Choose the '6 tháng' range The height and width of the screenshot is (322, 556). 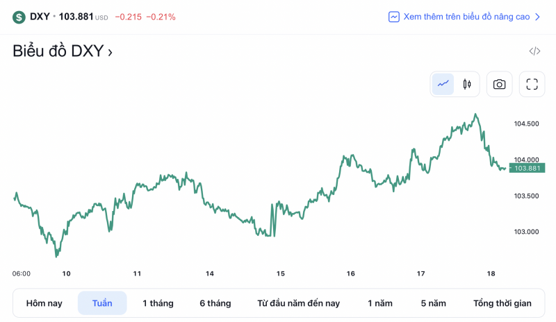(x=215, y=303)
